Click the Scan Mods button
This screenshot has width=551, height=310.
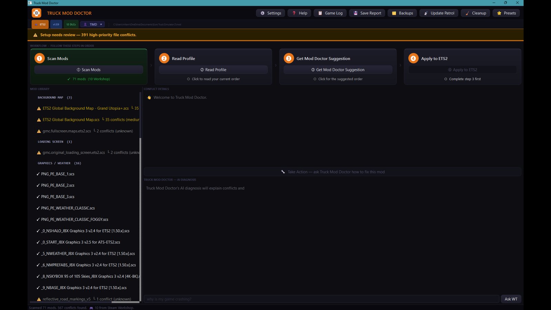[x=89, y=70]
